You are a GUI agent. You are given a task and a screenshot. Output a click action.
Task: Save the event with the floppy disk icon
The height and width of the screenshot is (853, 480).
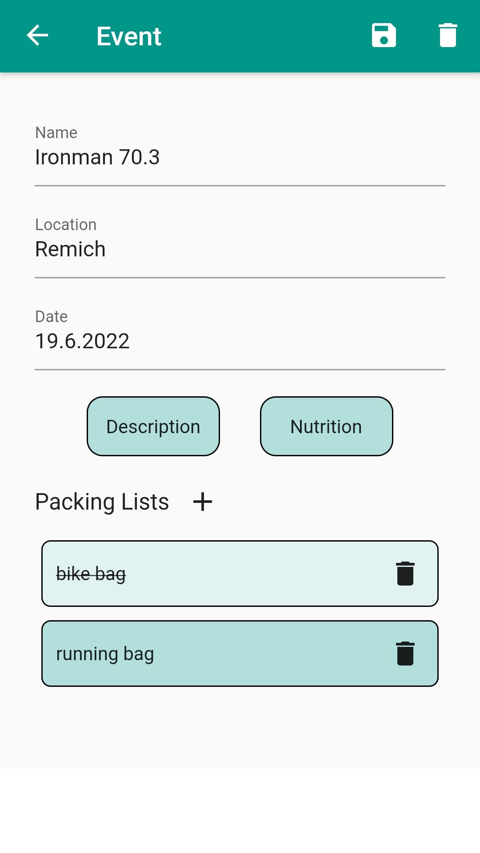click(384, 36)
